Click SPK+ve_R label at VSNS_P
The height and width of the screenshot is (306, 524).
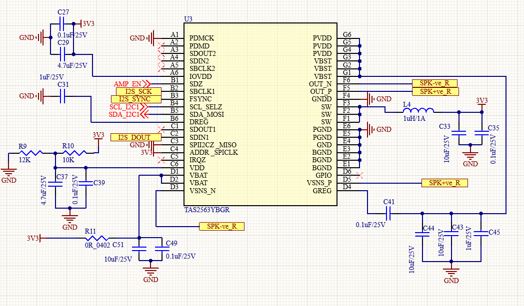coord(444,183)
